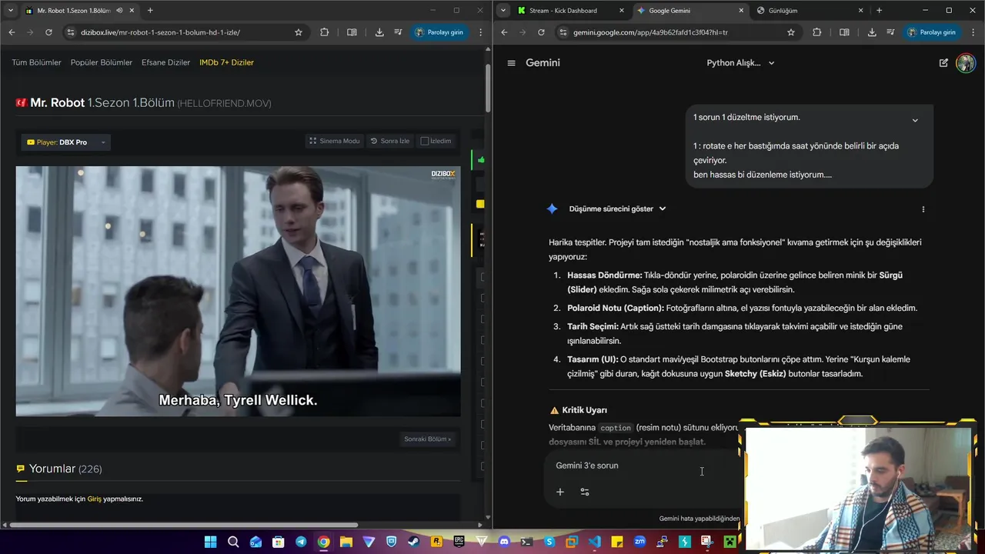The width and height of the screenshot is (985, 554).
Task: Click the Mr. Robot video player
Action: 238,292
